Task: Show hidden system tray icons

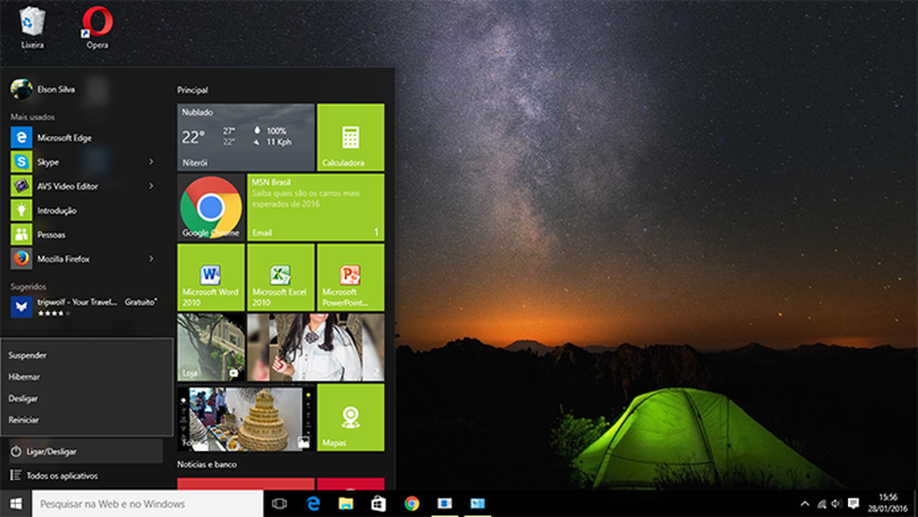Action: (x=805, y=504)
